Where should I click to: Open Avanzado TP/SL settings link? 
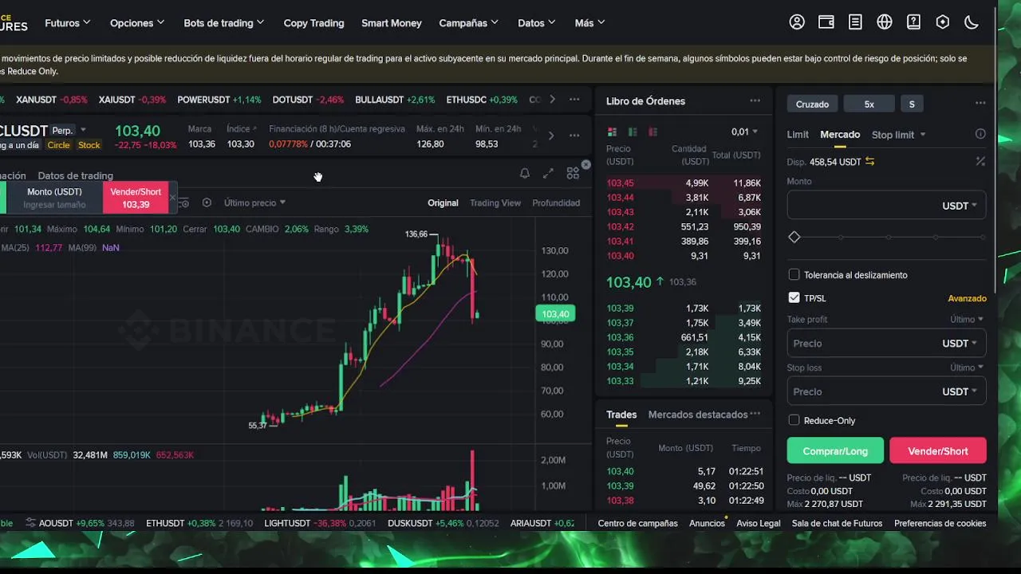click(x=967, y=298)
